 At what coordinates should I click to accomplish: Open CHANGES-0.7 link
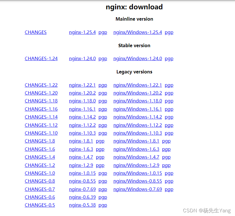click(x=40, y=189)
